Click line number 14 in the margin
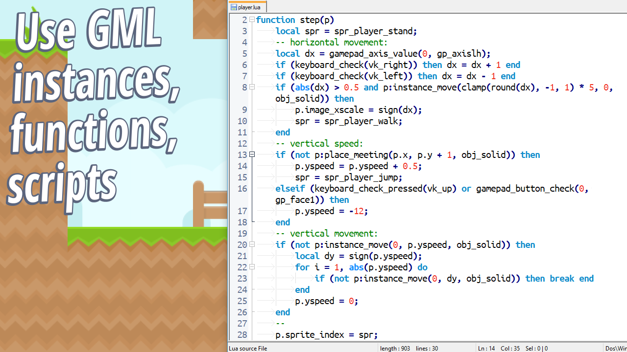This screenshot has width=627, height=352. pos(242,166)
